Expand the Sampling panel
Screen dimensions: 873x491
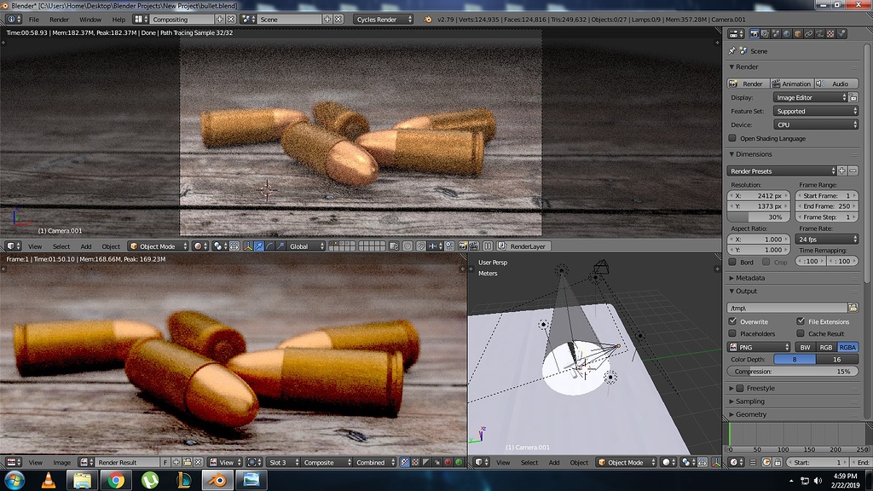coord(749,401)
